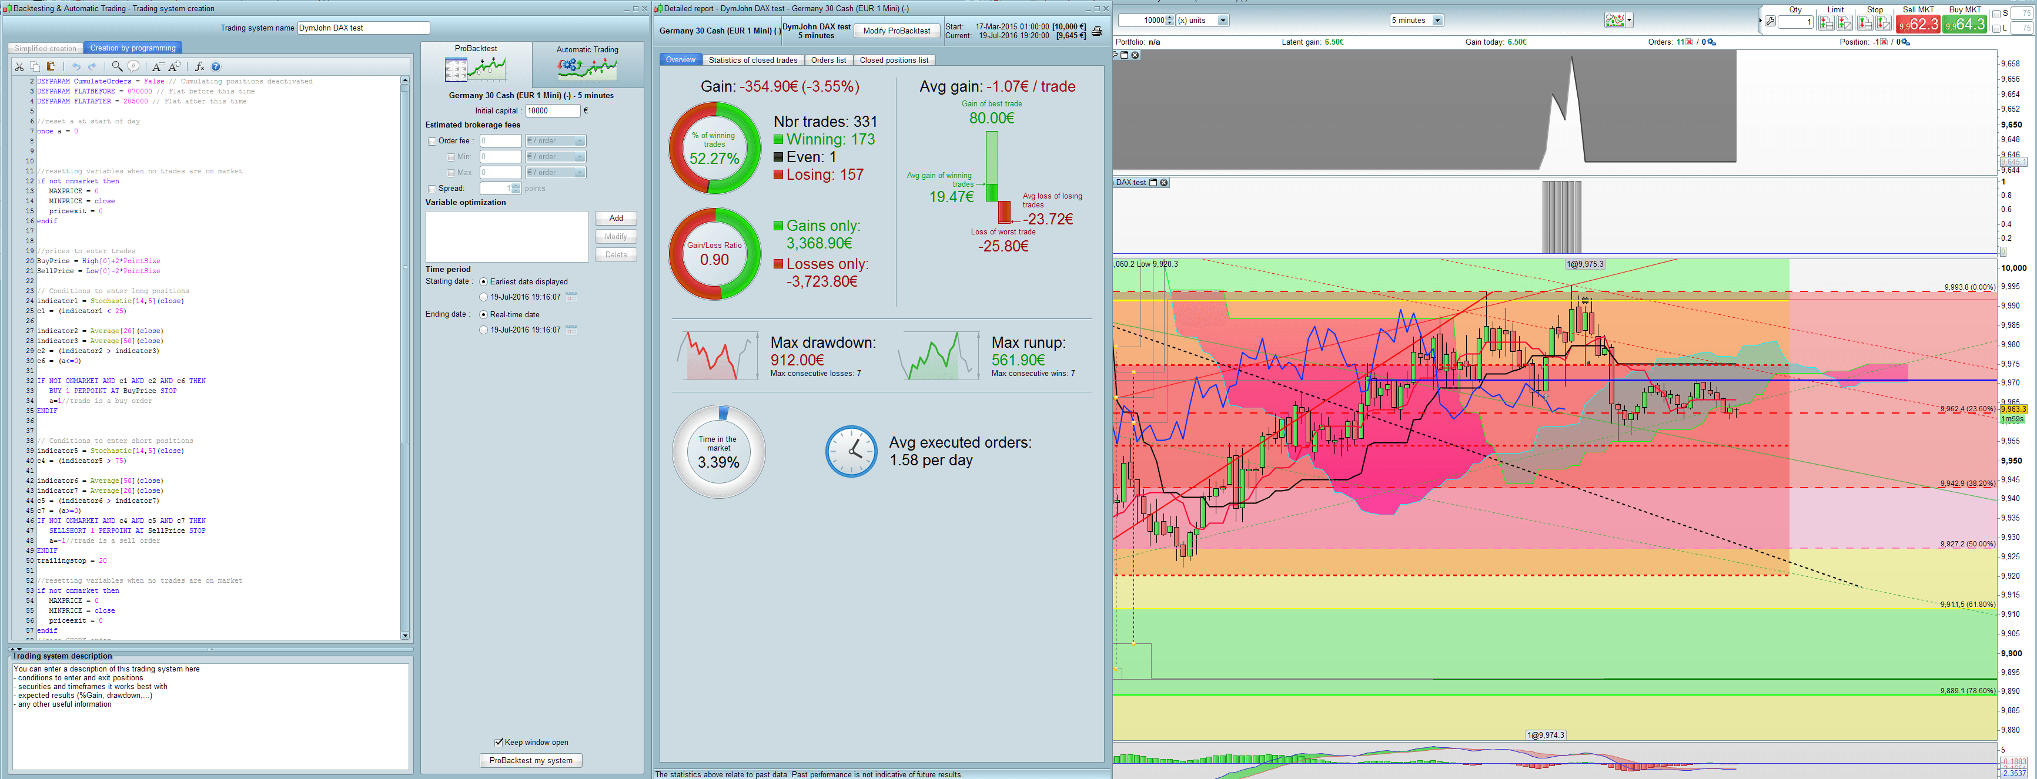
Task: Click the Paste clipboard icon
Action: (x=51, y=67)
